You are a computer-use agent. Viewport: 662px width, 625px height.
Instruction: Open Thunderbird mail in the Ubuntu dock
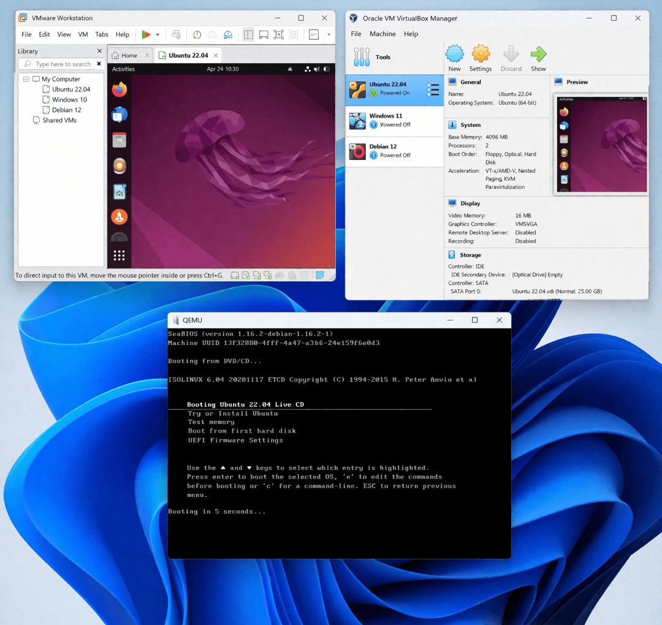pyautogui.click(x=120, y=115)
